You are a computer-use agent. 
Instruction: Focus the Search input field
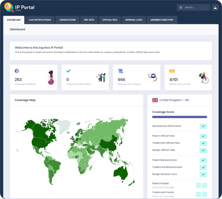coord(196,7)
